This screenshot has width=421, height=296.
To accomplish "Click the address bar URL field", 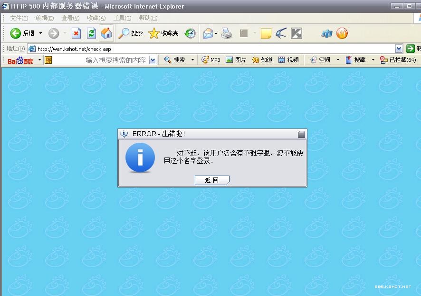I will pos(216,49).
